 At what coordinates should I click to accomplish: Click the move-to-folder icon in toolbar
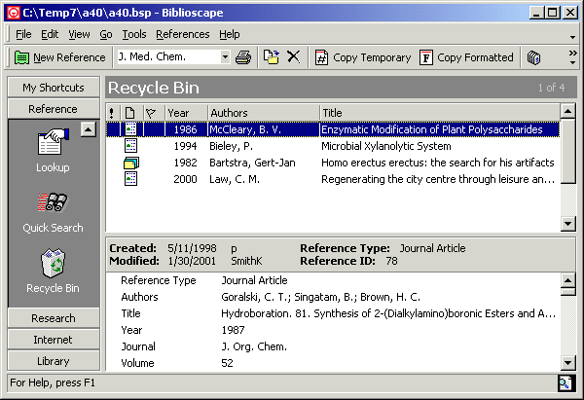[x=272, y=57]
